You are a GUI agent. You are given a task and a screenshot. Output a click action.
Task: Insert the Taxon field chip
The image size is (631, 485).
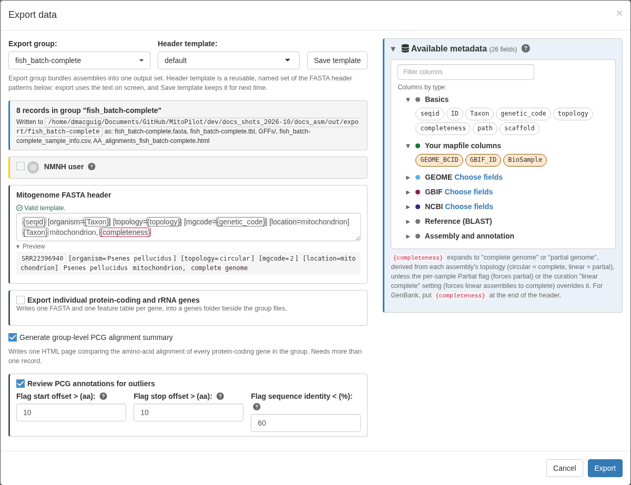[x=480, y=114]
